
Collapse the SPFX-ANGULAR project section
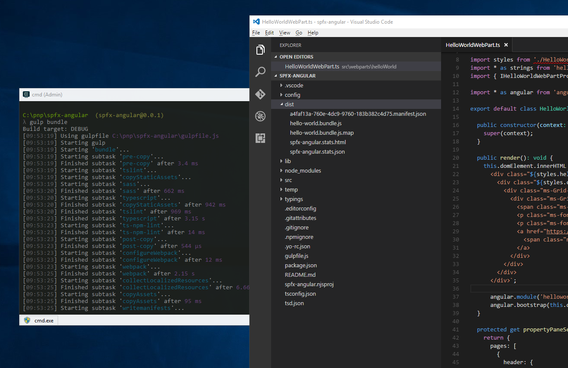(356, 76)
